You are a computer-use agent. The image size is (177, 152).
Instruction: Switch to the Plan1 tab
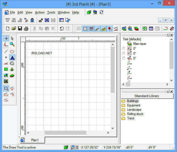coord(32,140)
